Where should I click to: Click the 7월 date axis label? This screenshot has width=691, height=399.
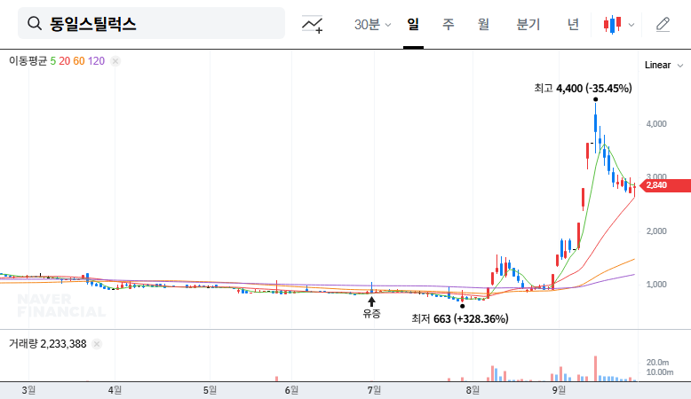[374, 390]
